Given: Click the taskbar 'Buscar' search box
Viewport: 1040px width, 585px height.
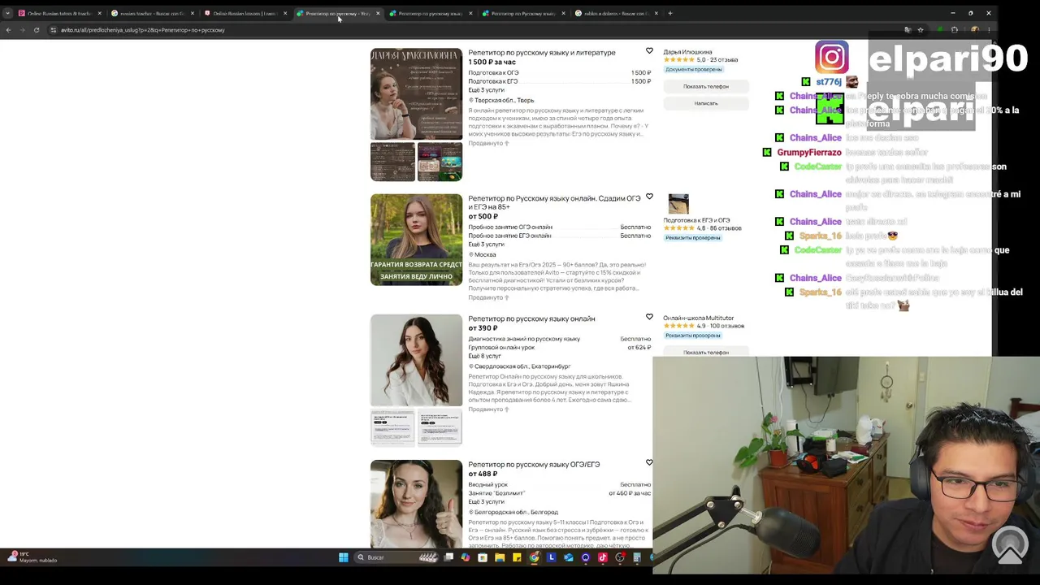Looking at the screenshot, I should click(x=396, y=557).
